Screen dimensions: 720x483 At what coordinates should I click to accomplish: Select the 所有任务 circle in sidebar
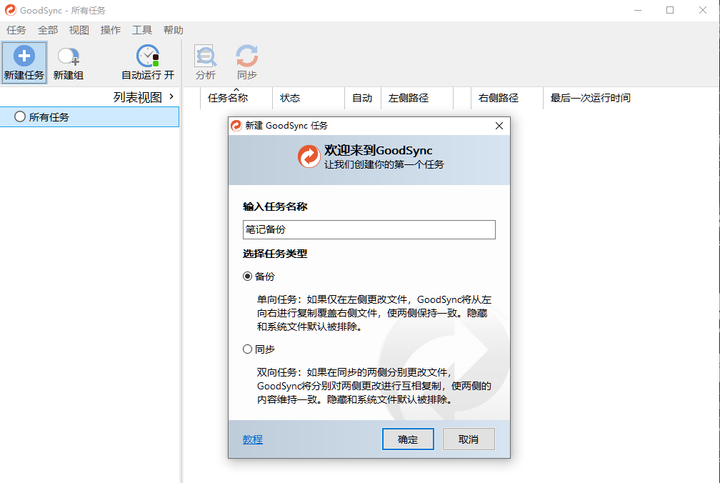pos(20,116)
